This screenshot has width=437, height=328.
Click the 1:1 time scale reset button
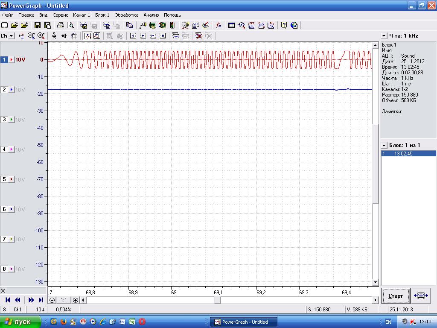click(63, 300)
